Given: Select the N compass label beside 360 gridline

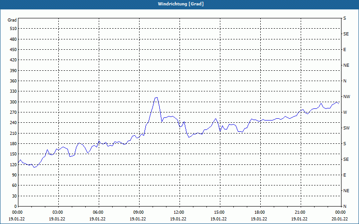Looking at the screenshot, I should (x=345, y=81).
